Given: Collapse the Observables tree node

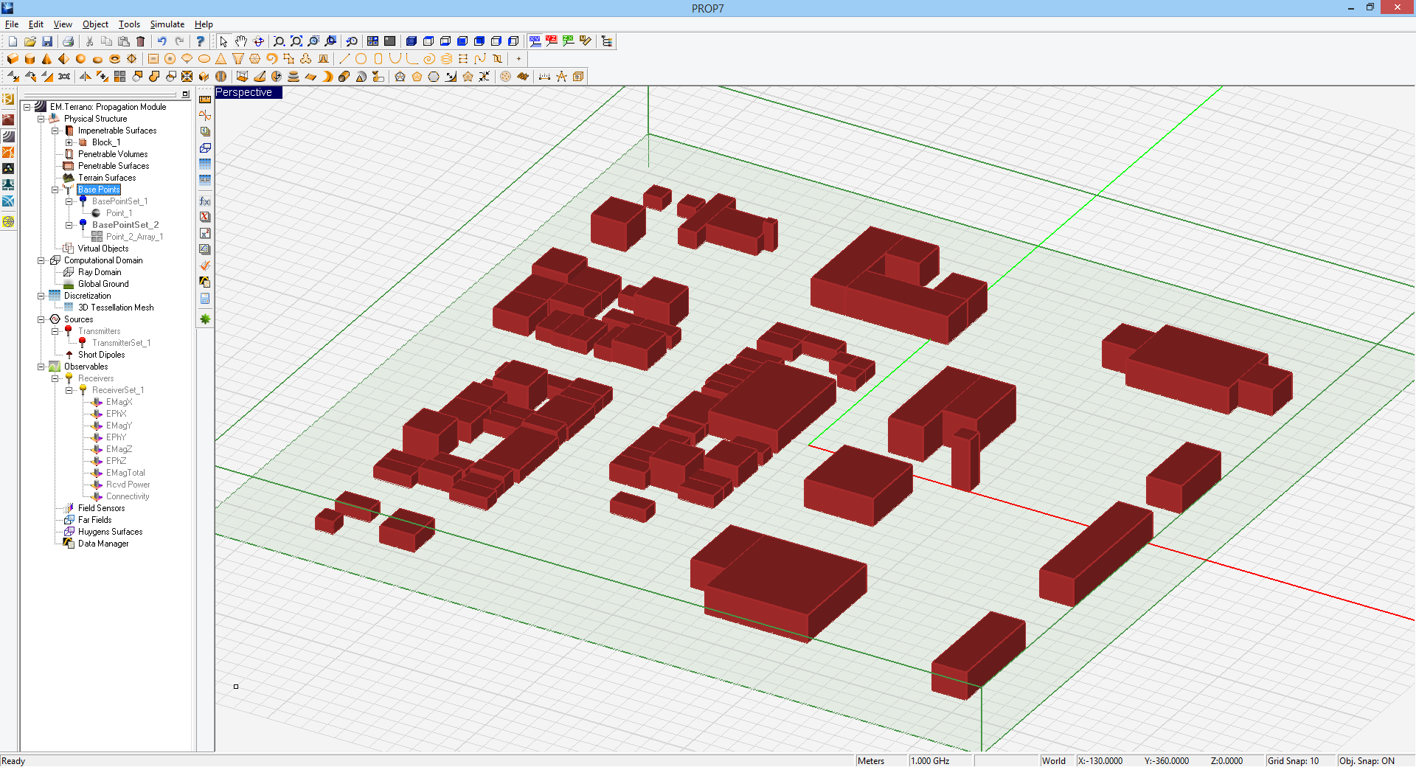Looking at the screenshot, I should (41, 367).
